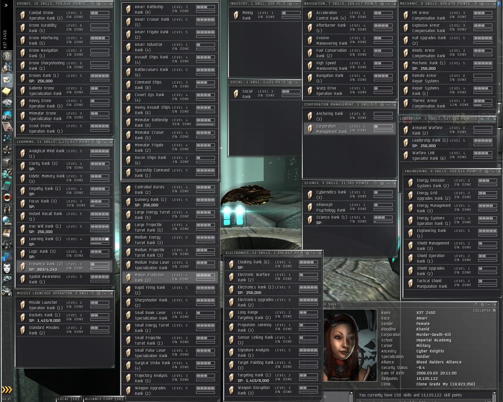The height and width of the screenshot is (402, 503).
Task: Open the white face mask sidebar icon
Action: coord(7,269)
